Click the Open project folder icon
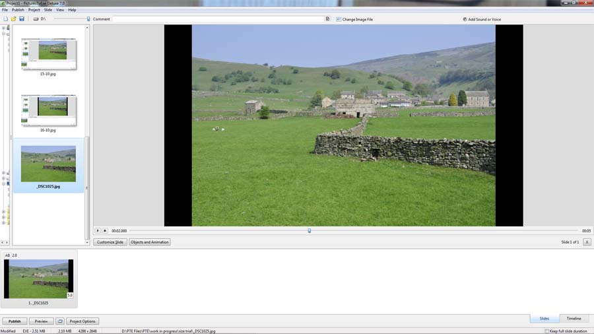 point(13,19)
